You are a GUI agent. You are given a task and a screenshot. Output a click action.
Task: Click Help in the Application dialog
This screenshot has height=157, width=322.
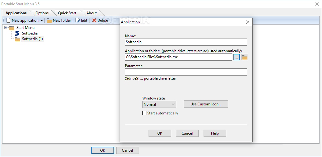(215, 133)
